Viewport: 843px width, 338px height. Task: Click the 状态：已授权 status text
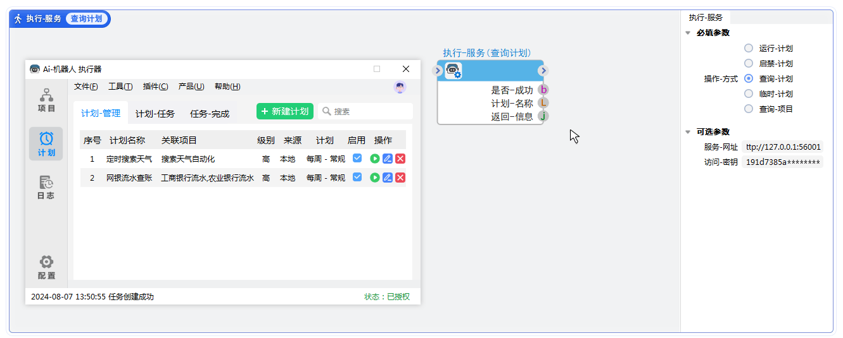click(387, 297)
